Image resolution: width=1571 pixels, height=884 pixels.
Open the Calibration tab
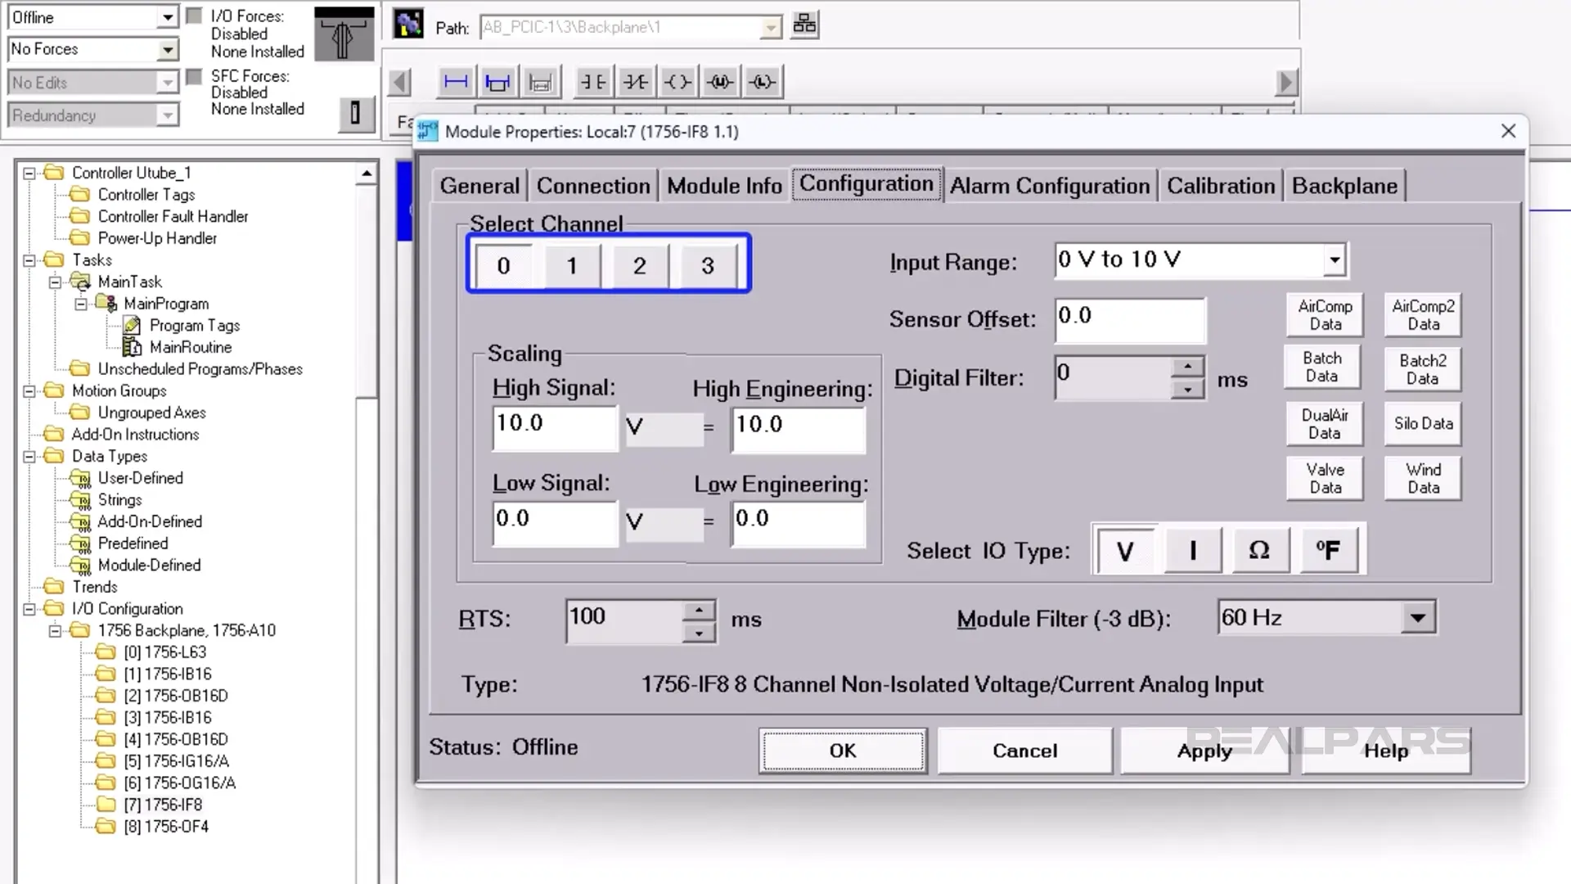tap(1221, 185)
